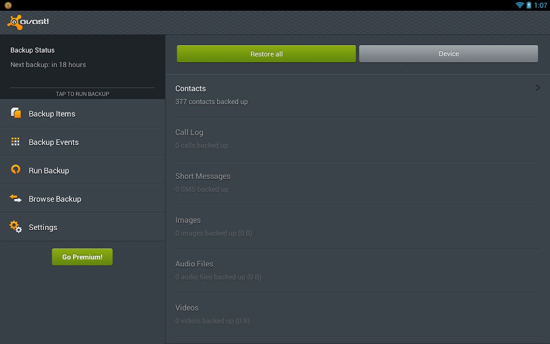Open the Contacts backup entry
The width and height of the screenshot is (550, 344).
click(357, 96)
